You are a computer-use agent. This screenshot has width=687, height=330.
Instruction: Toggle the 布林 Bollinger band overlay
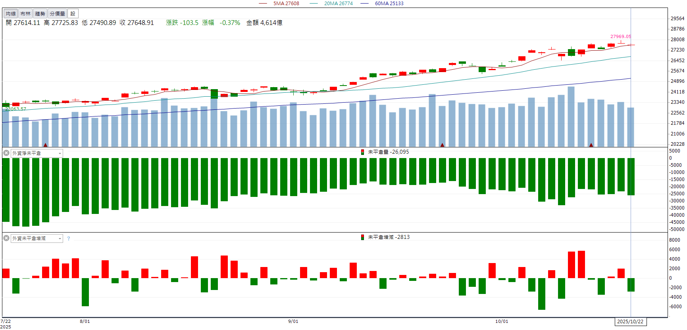click(x=25, y=14)
